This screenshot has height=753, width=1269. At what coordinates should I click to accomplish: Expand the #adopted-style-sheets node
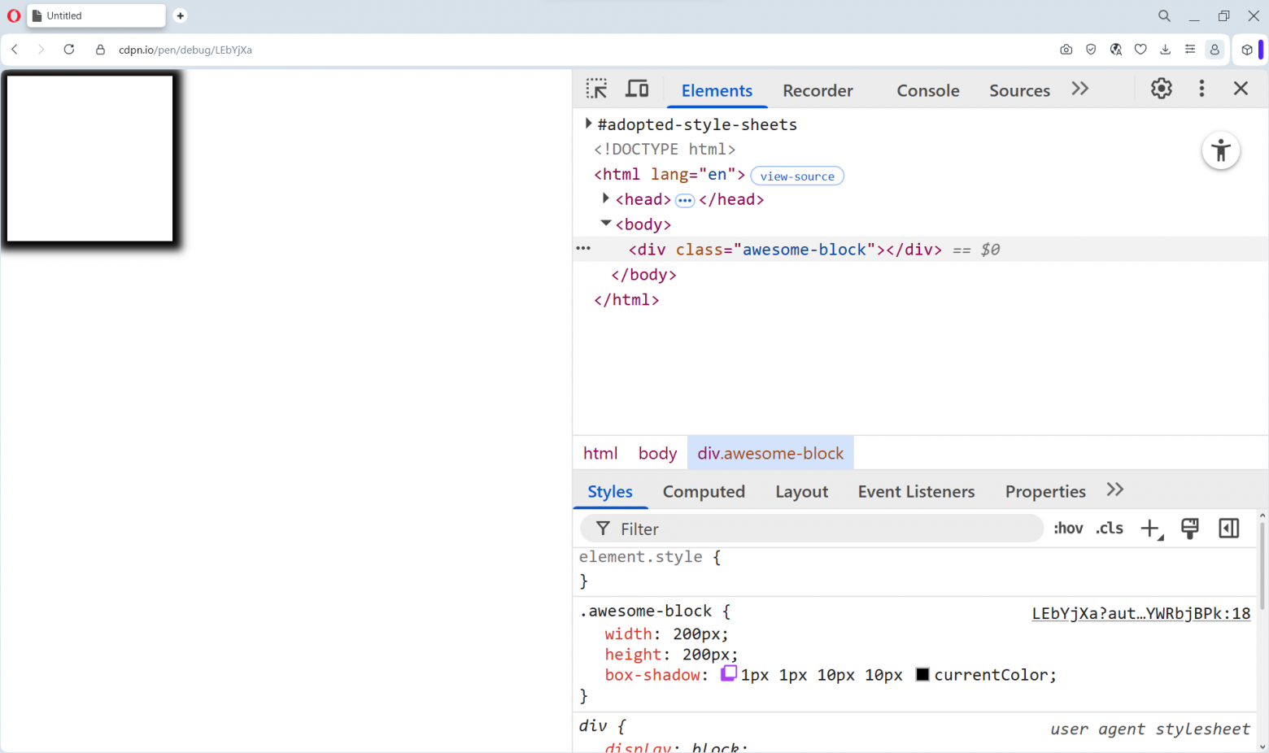click(x=588, y=124)
